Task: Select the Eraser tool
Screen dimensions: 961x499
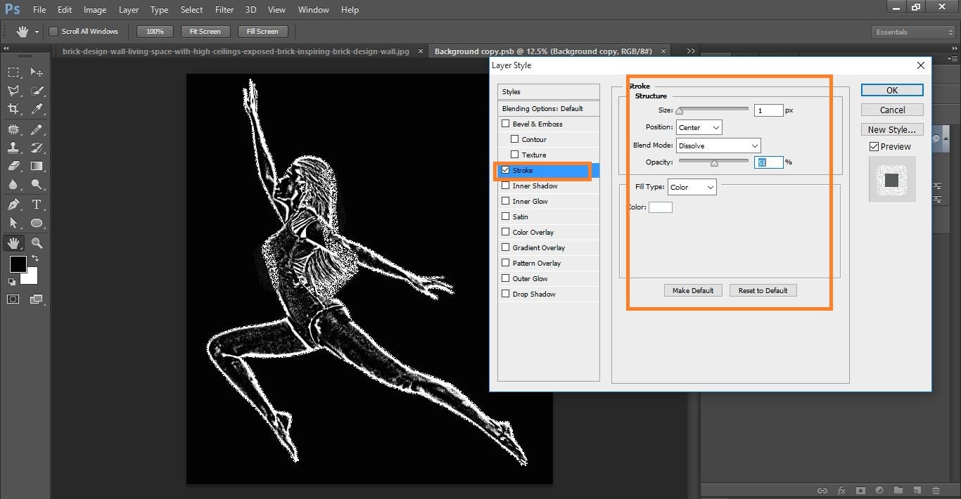Action: click(13, 167)
